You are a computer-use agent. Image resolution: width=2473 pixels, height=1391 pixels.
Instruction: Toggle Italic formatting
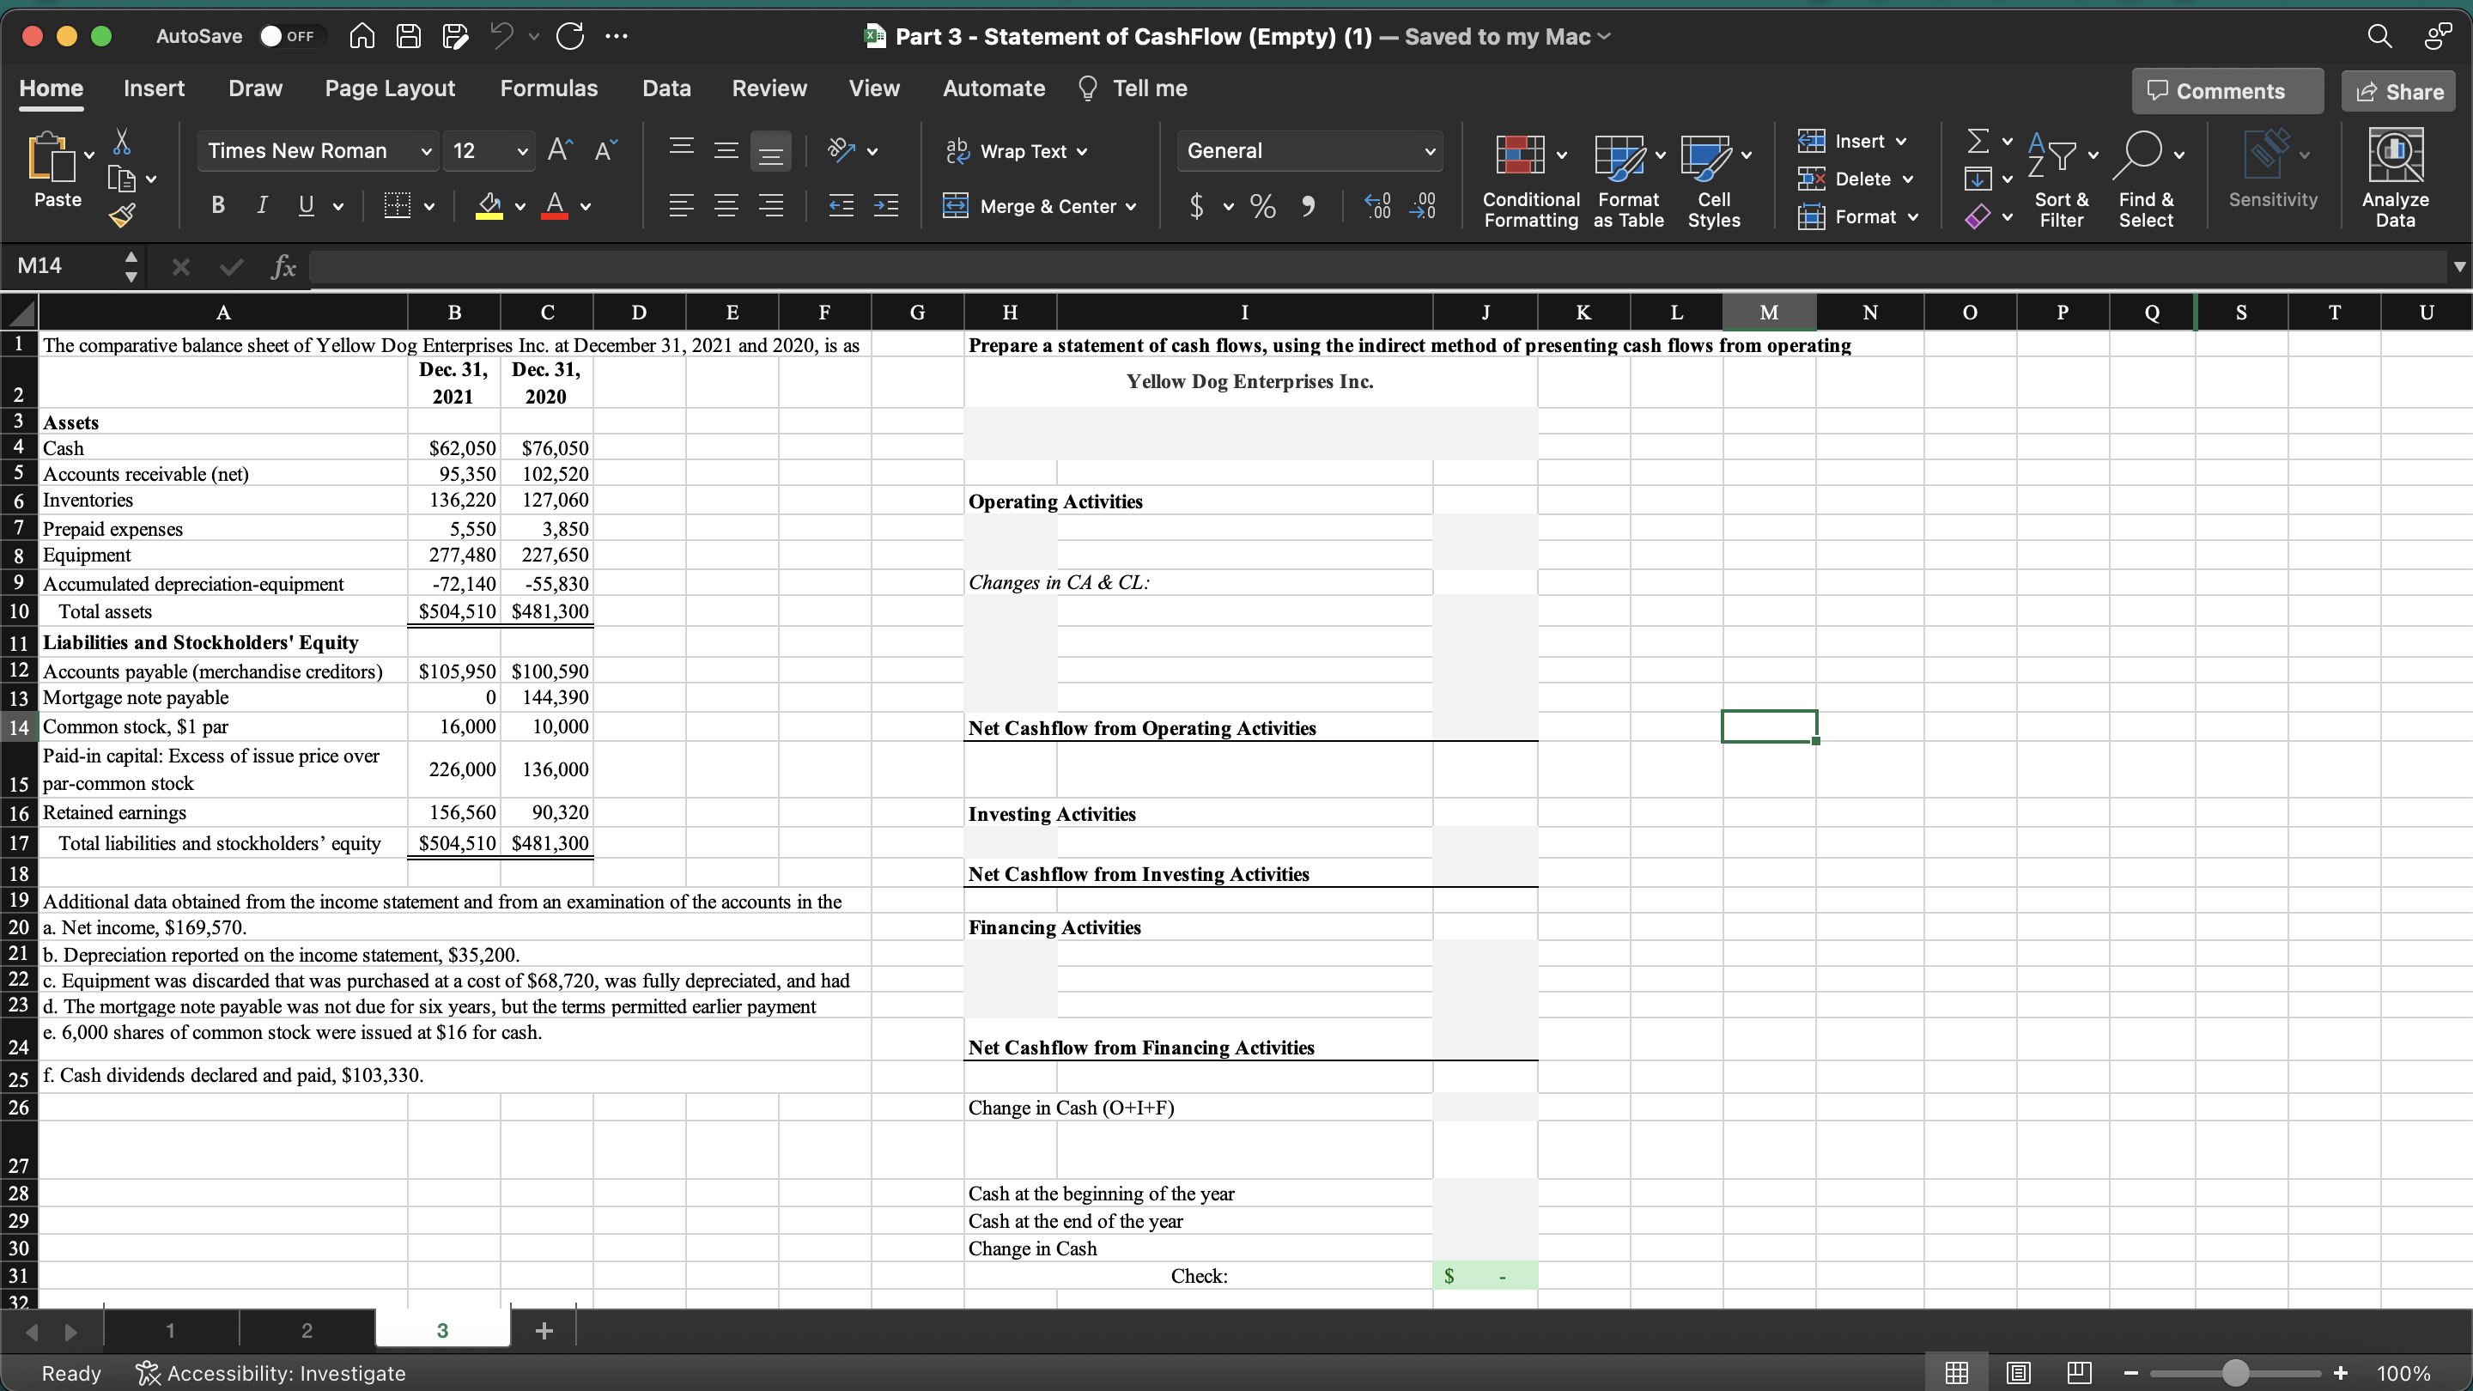(x=261, y=205)
